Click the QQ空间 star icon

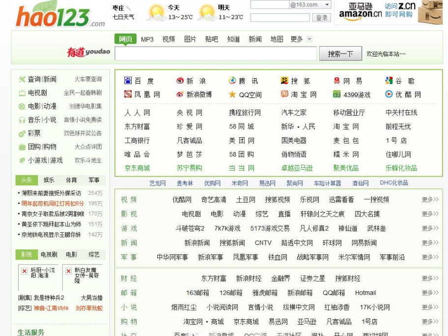point(232,94)
